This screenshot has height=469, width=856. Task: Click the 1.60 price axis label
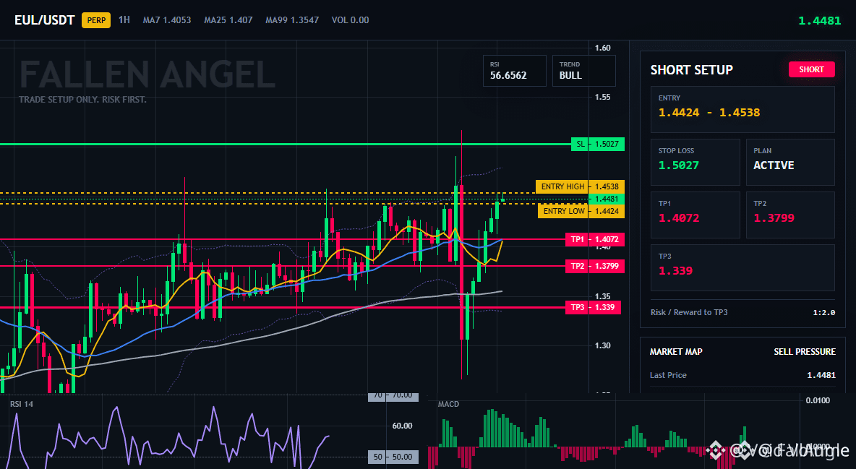603,48
